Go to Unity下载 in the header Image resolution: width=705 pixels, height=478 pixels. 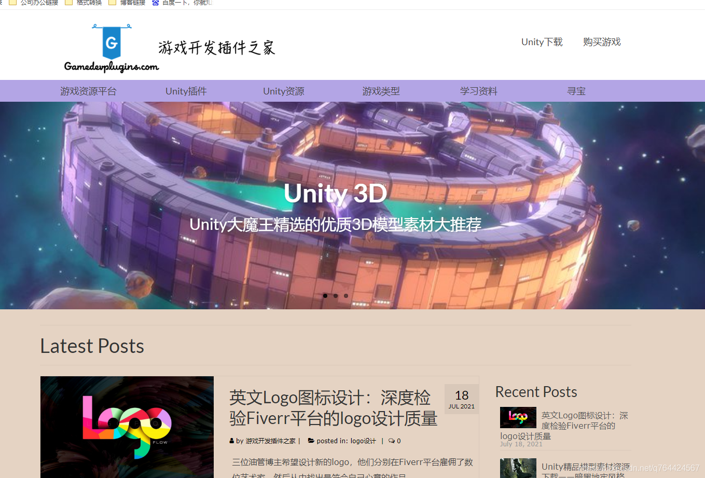pyautogui.click(x=542, y=42)
